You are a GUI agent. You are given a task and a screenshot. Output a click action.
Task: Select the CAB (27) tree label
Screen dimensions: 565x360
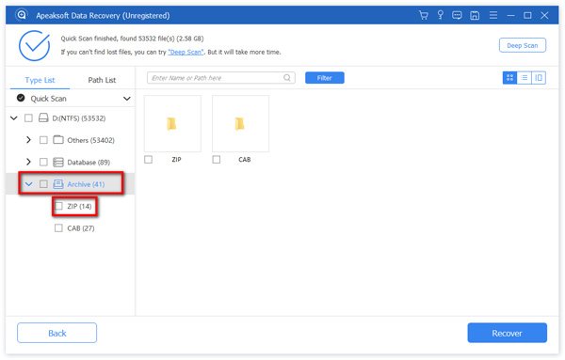coord(81,228)
